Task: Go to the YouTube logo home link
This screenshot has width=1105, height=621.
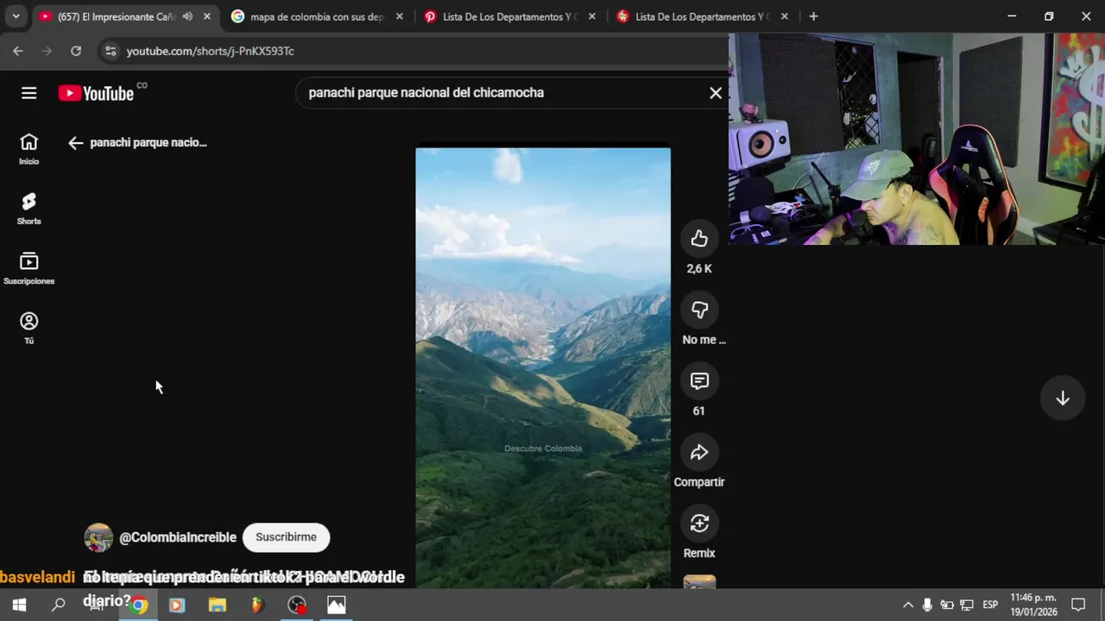Action: click(96, 93)
